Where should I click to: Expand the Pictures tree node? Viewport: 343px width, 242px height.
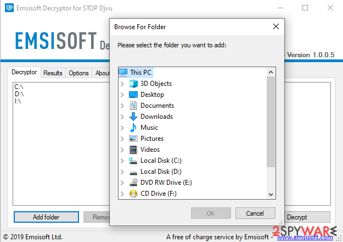[122, 139]
